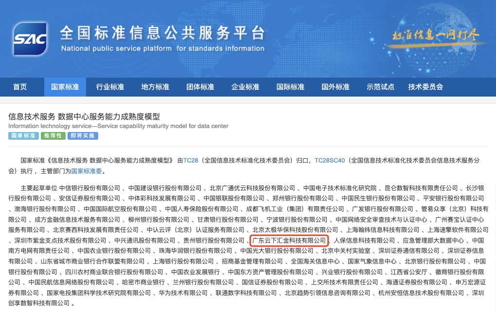
Task: Click the text 华为技术有限公司
Action: coord(183,293)
